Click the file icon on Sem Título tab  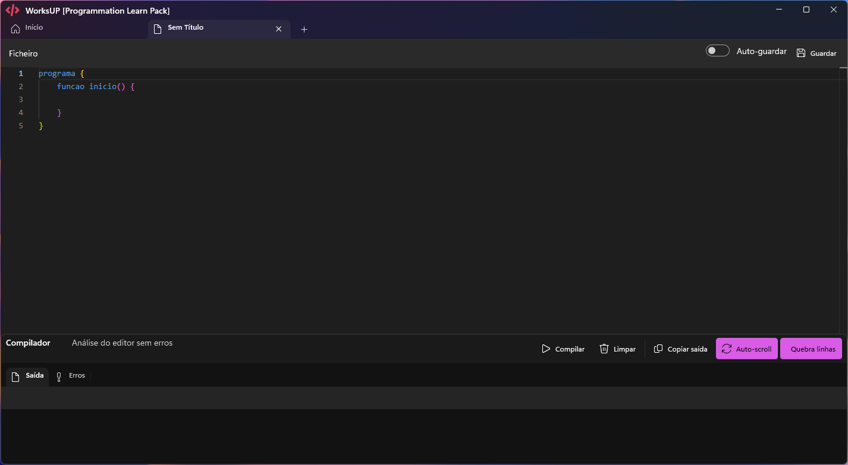158,27
